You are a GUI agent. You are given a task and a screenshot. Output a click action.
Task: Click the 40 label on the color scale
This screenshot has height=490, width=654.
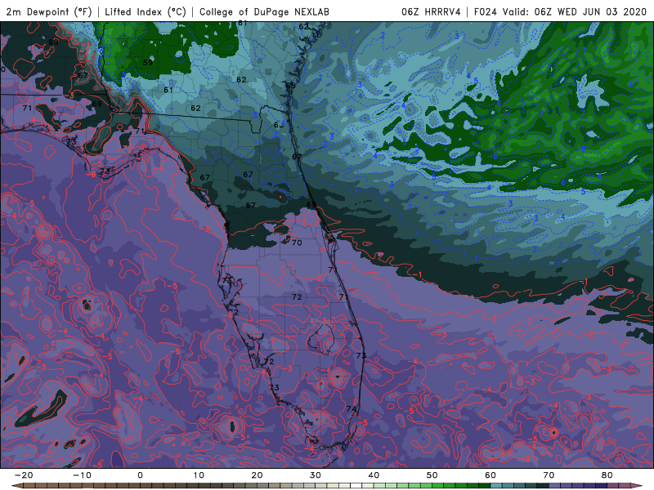point(374,475)
